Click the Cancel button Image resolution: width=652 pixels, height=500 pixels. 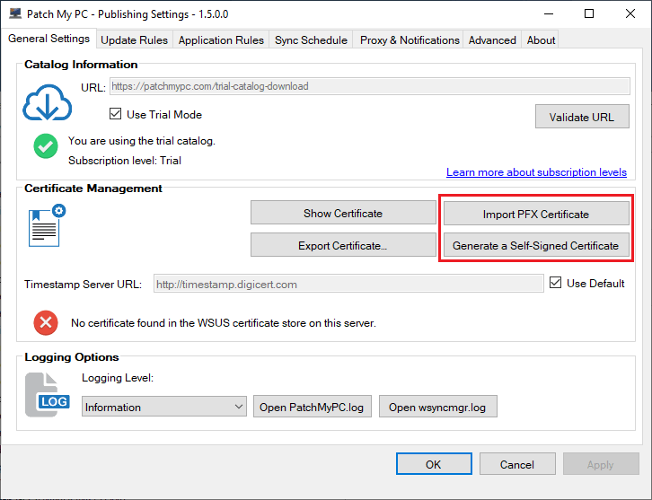tap(517, 464)
